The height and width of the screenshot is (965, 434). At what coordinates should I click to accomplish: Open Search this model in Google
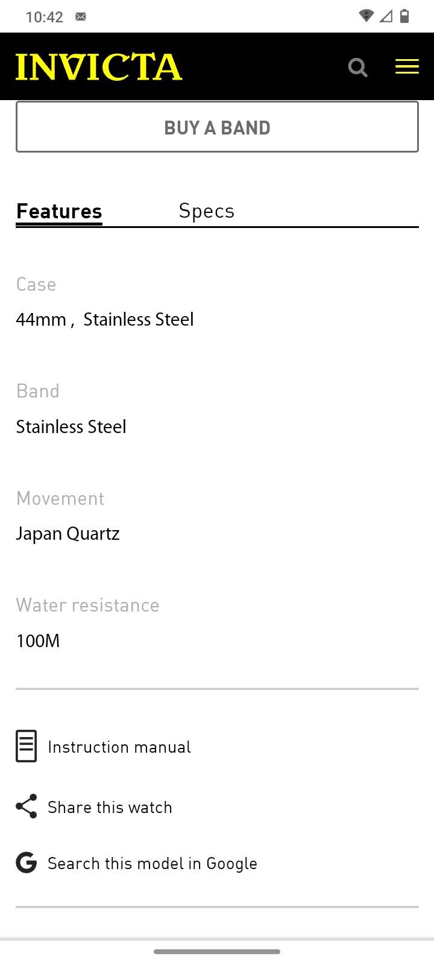153,864
